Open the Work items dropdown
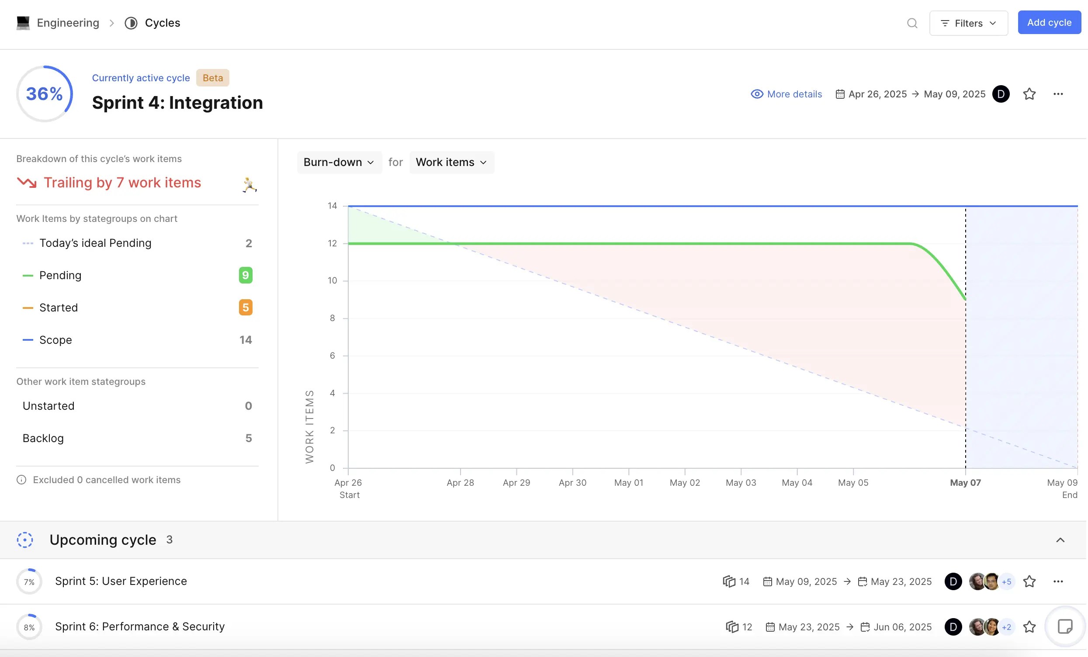 pos(451,162)
